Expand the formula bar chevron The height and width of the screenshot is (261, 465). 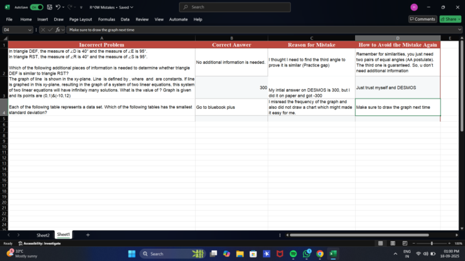[459, 30]
